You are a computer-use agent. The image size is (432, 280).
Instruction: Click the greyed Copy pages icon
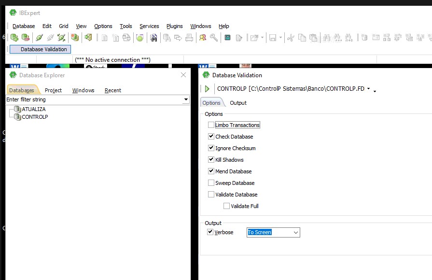pyautogui.click(x=302, y=38)
